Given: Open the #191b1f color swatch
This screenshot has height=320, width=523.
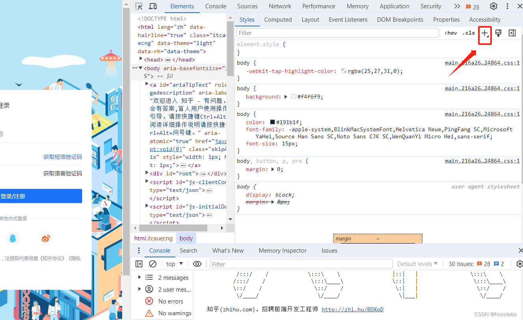Looking at the screenshot, I should (272, 122).
